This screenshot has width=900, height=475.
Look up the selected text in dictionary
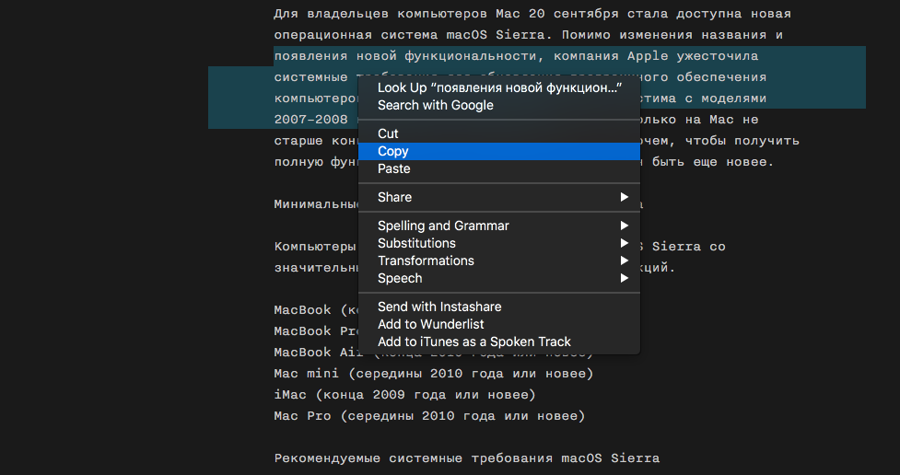498,87
